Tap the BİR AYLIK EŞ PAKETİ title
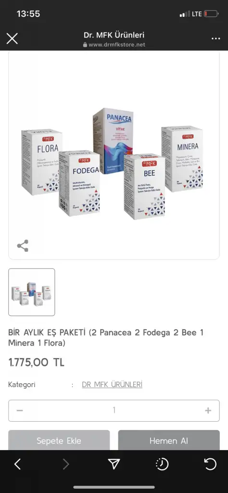The image size is (228, 493). coord(106,337)
